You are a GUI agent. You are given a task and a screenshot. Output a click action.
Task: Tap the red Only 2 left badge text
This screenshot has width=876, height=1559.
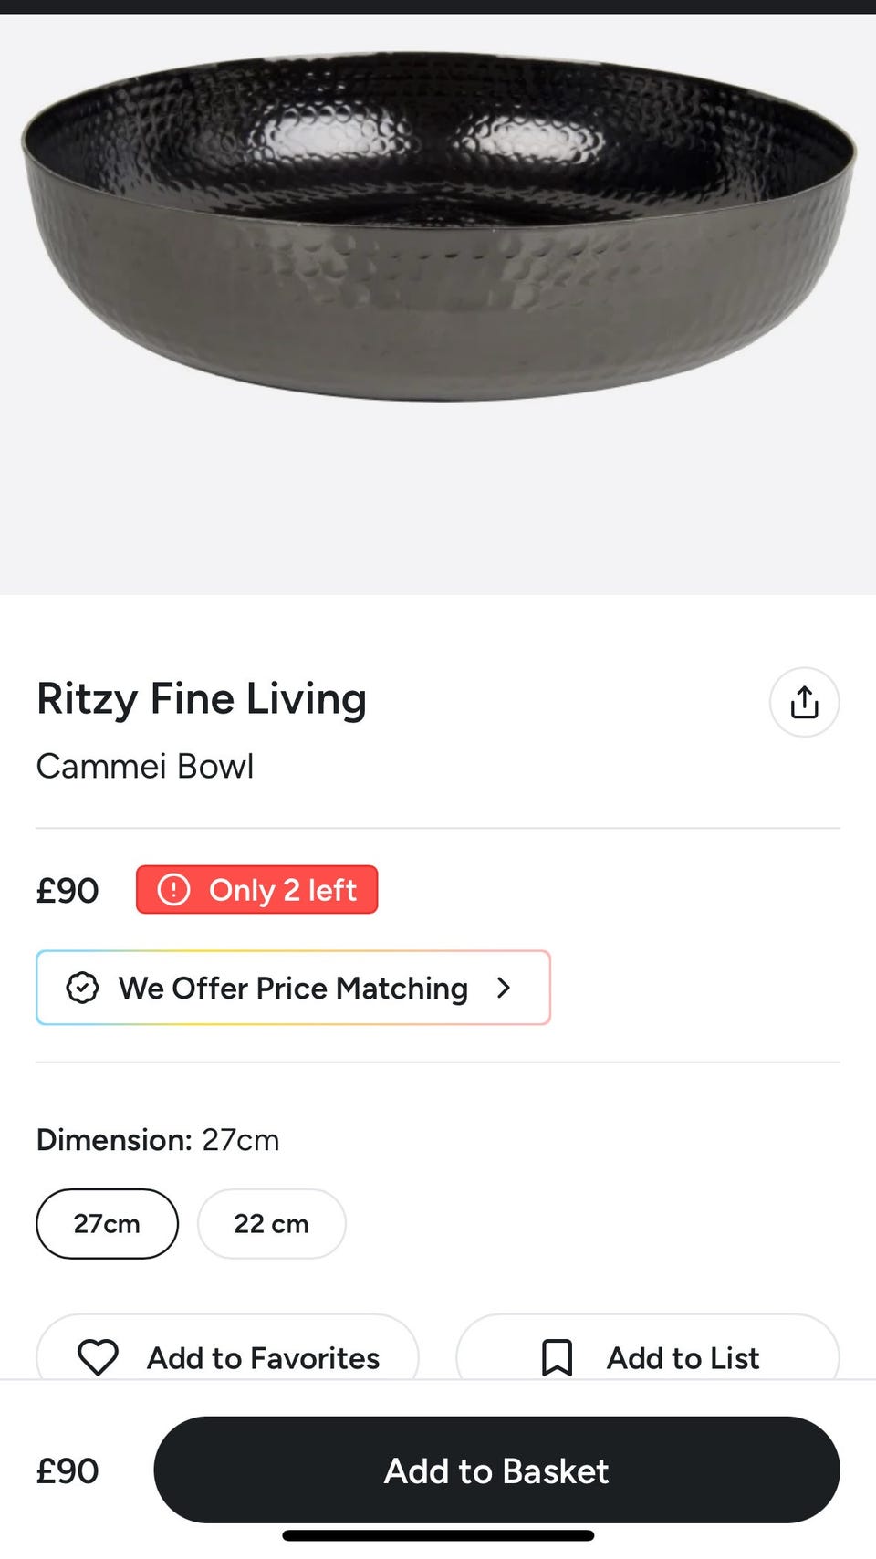pos(282,890)
